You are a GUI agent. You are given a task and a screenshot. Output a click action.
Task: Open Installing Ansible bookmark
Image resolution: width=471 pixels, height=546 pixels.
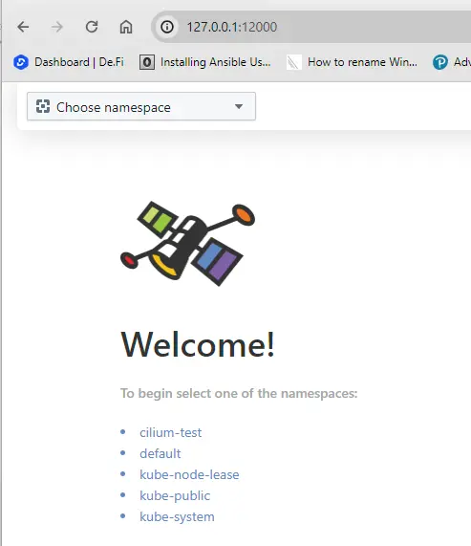205,62
